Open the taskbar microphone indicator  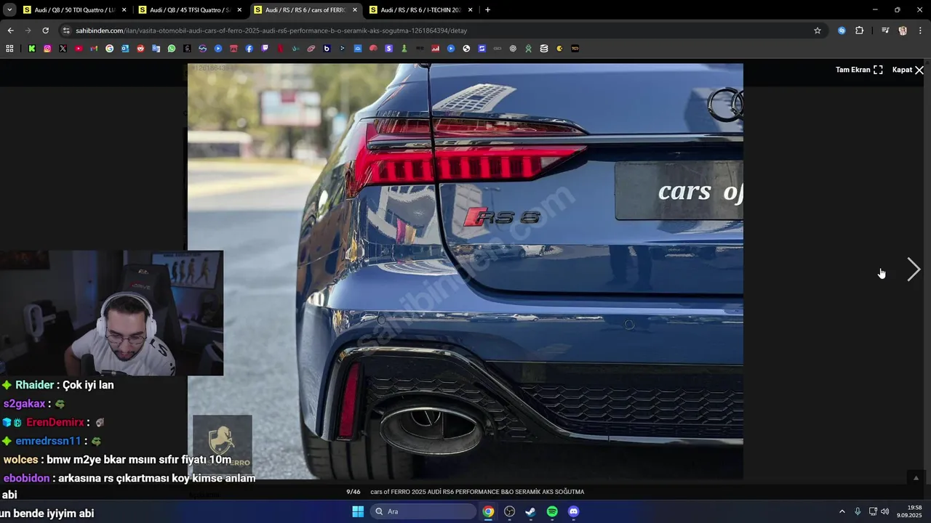858,511
